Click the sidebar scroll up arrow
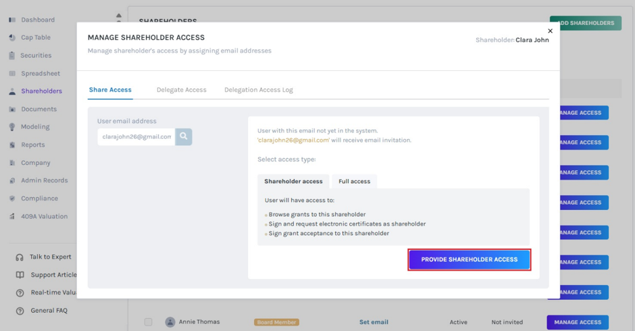 point(119,16)
